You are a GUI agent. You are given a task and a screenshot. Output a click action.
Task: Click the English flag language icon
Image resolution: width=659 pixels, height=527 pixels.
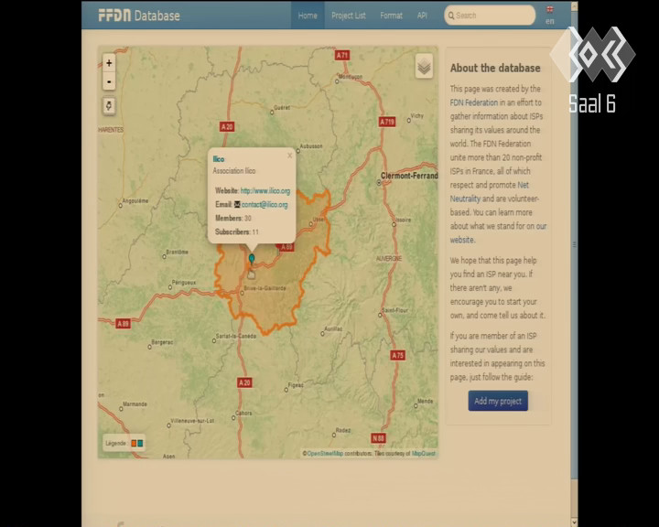550,9
